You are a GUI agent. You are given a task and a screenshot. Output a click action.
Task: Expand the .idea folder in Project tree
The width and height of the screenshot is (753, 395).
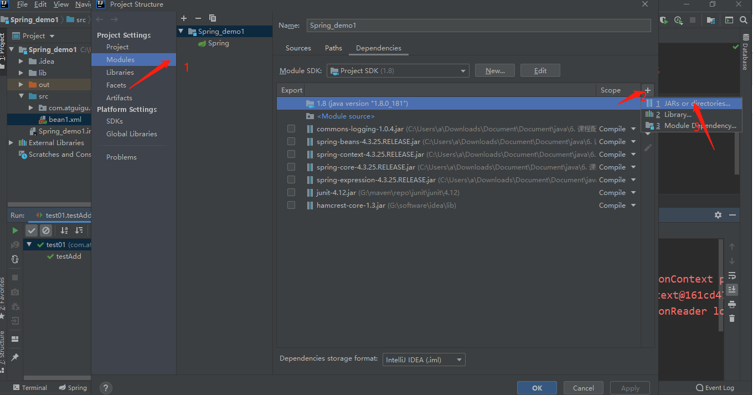[x=21, y=61]
